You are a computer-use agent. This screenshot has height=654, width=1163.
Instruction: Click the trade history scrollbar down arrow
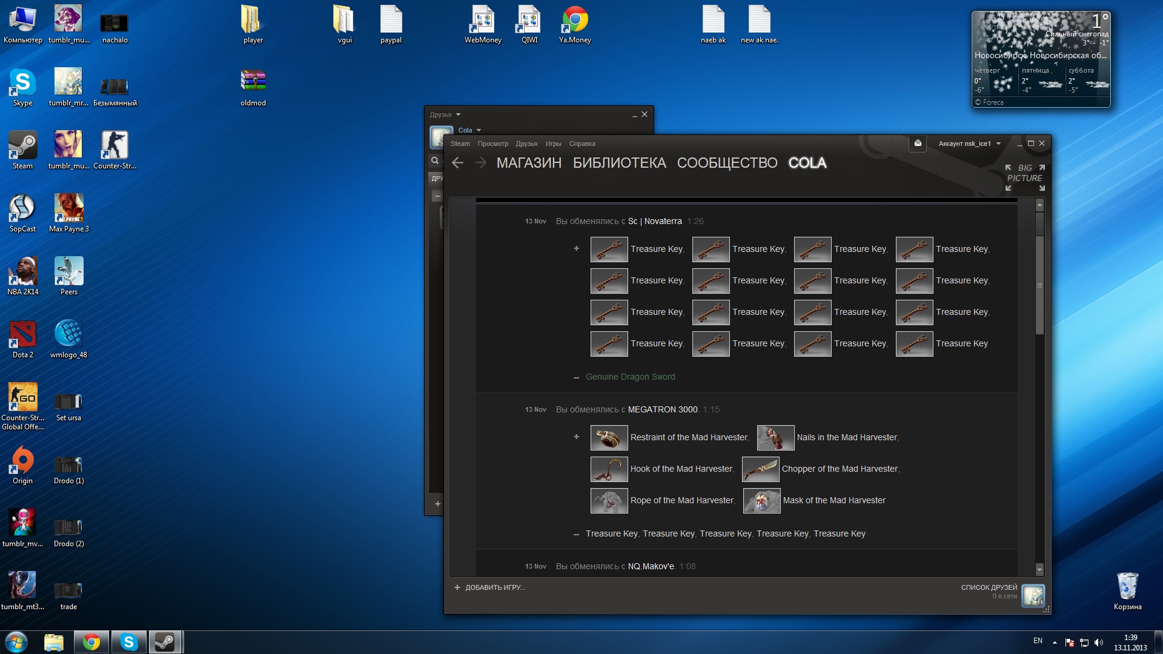tap(1039, 569)
